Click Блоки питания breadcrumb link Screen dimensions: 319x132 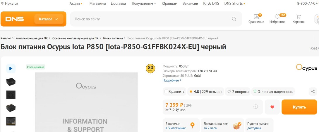(x=113, y=38)
